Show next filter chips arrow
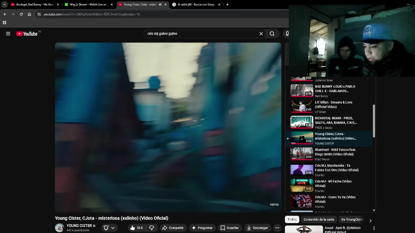The height and width of the screenshot is (233, 415). 370,221
